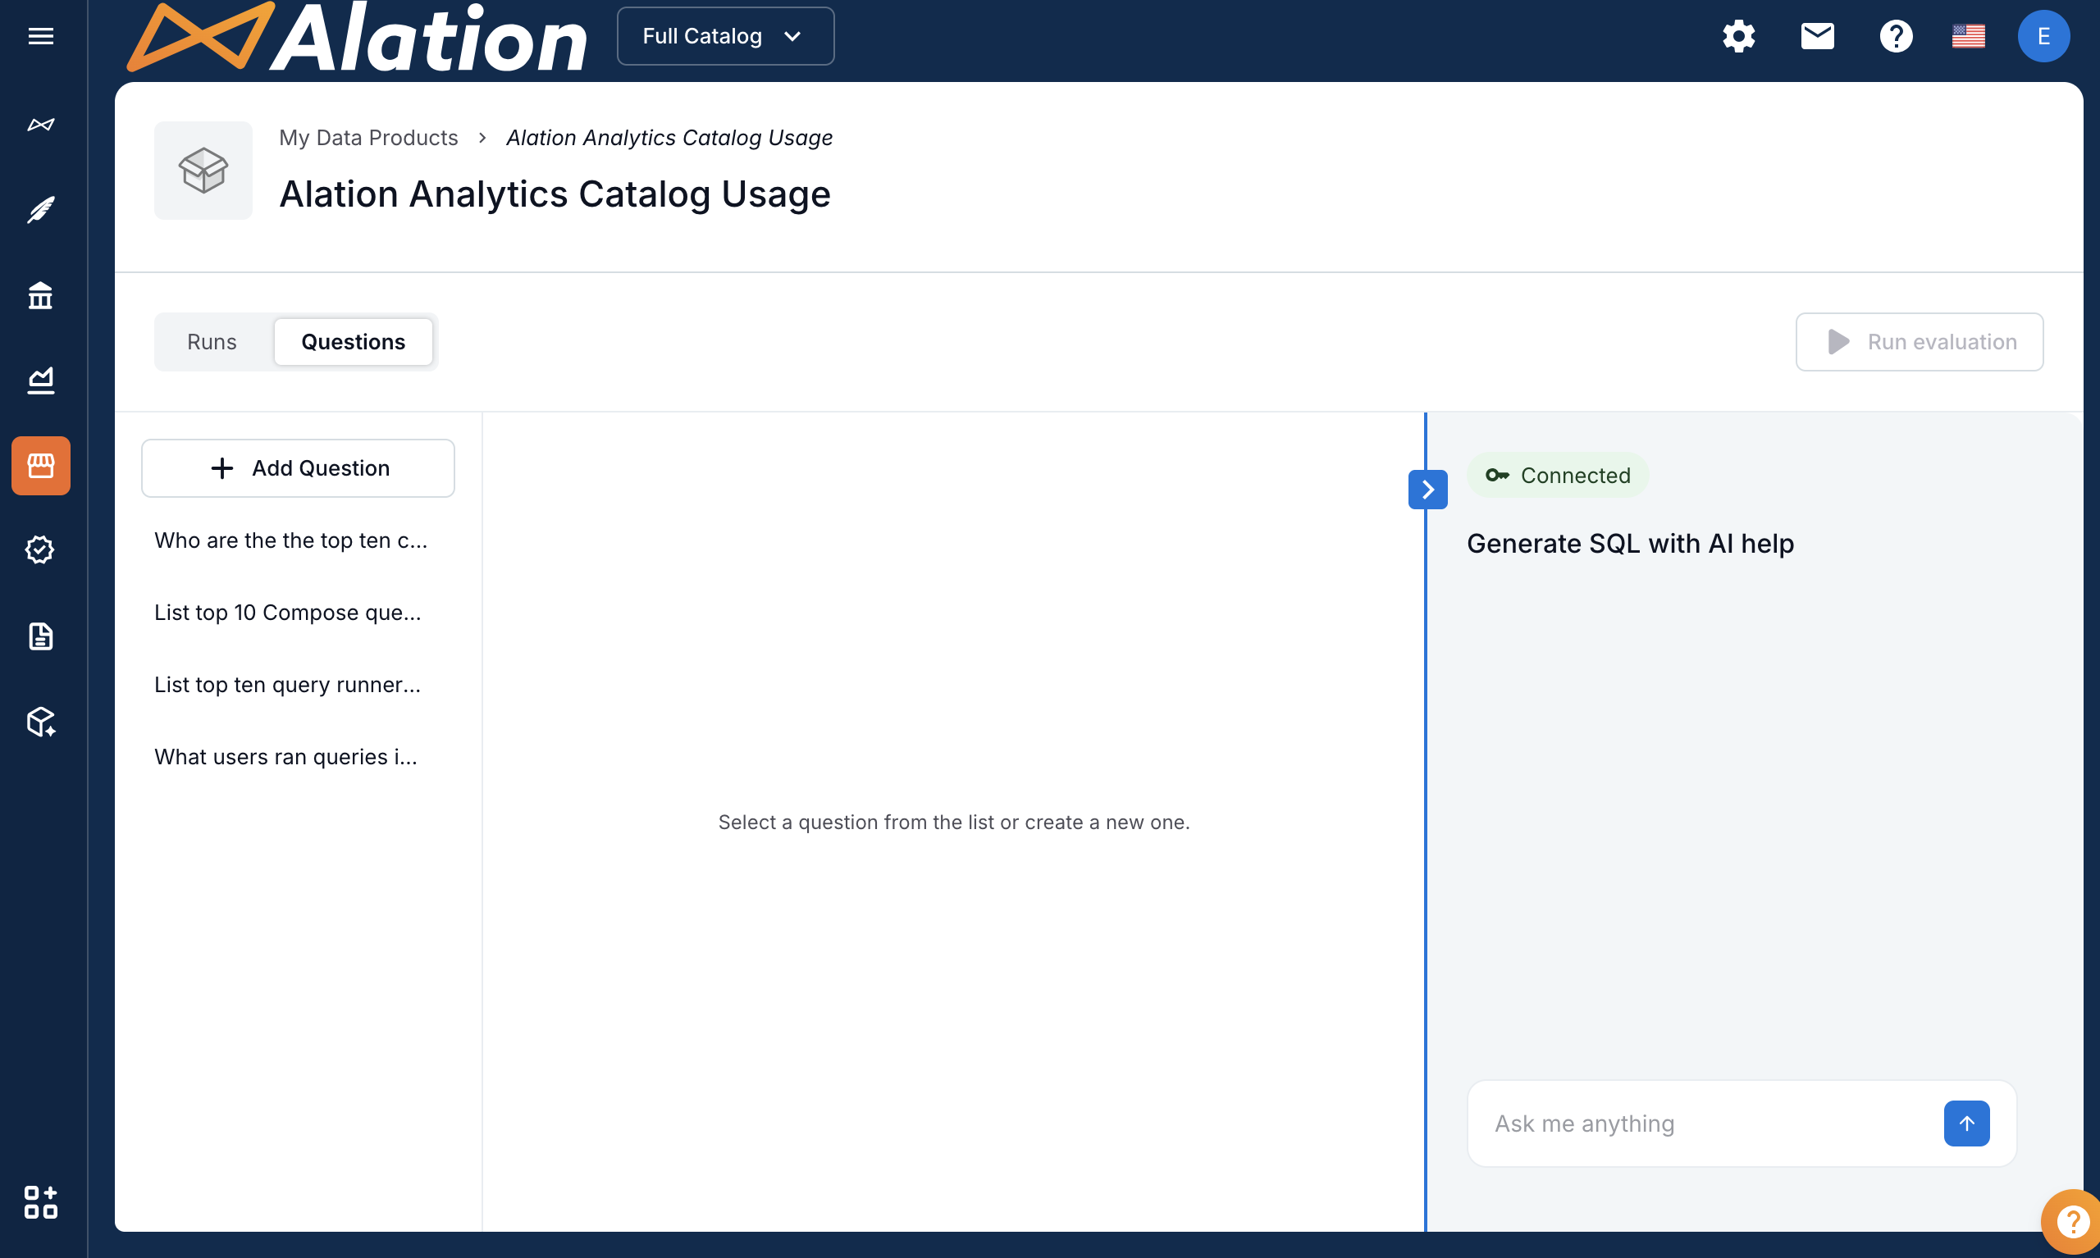Click the bank building governance icon
2100x1258 pixels.
pos(41,295)
